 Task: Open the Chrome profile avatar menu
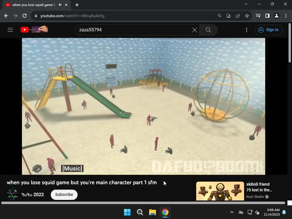pyautogui.click(x=277, y=16)
